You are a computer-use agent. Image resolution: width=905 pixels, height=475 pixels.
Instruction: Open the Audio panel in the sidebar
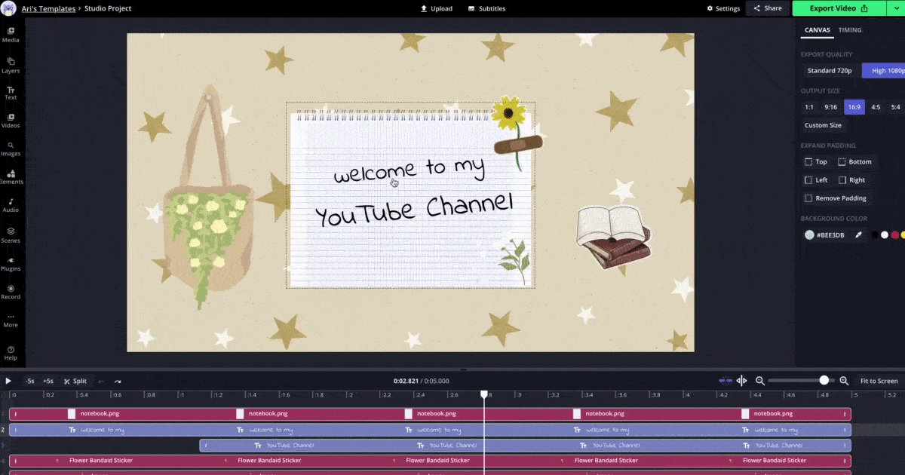[11, 205]
